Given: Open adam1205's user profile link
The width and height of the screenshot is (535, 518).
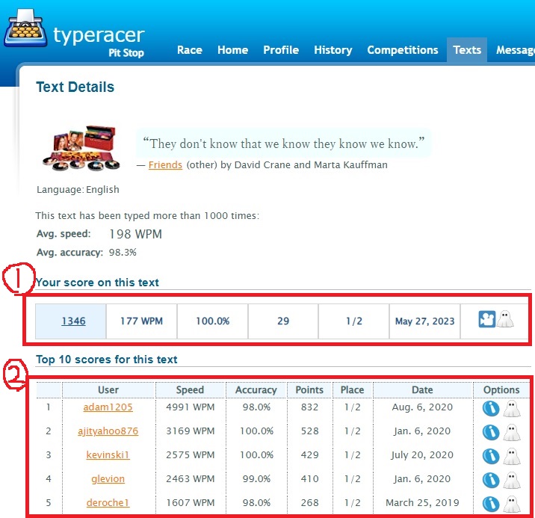Looking at the screenshot, I should point(108,407).
